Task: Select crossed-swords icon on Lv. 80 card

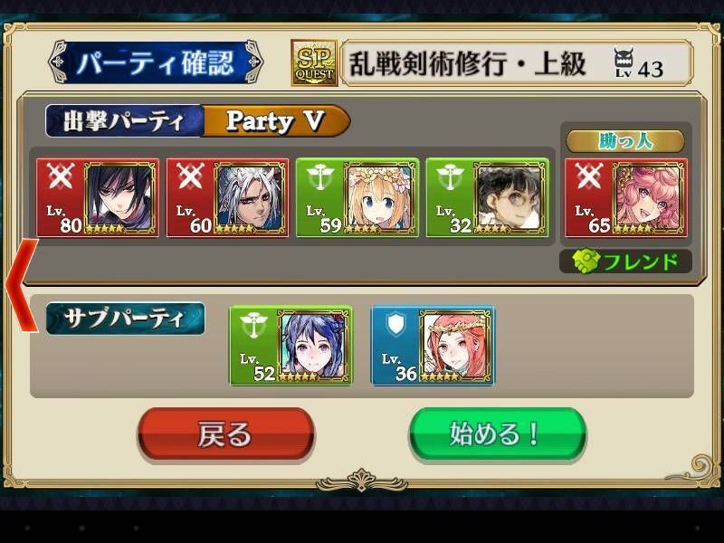Action: (x=60, y=176)
